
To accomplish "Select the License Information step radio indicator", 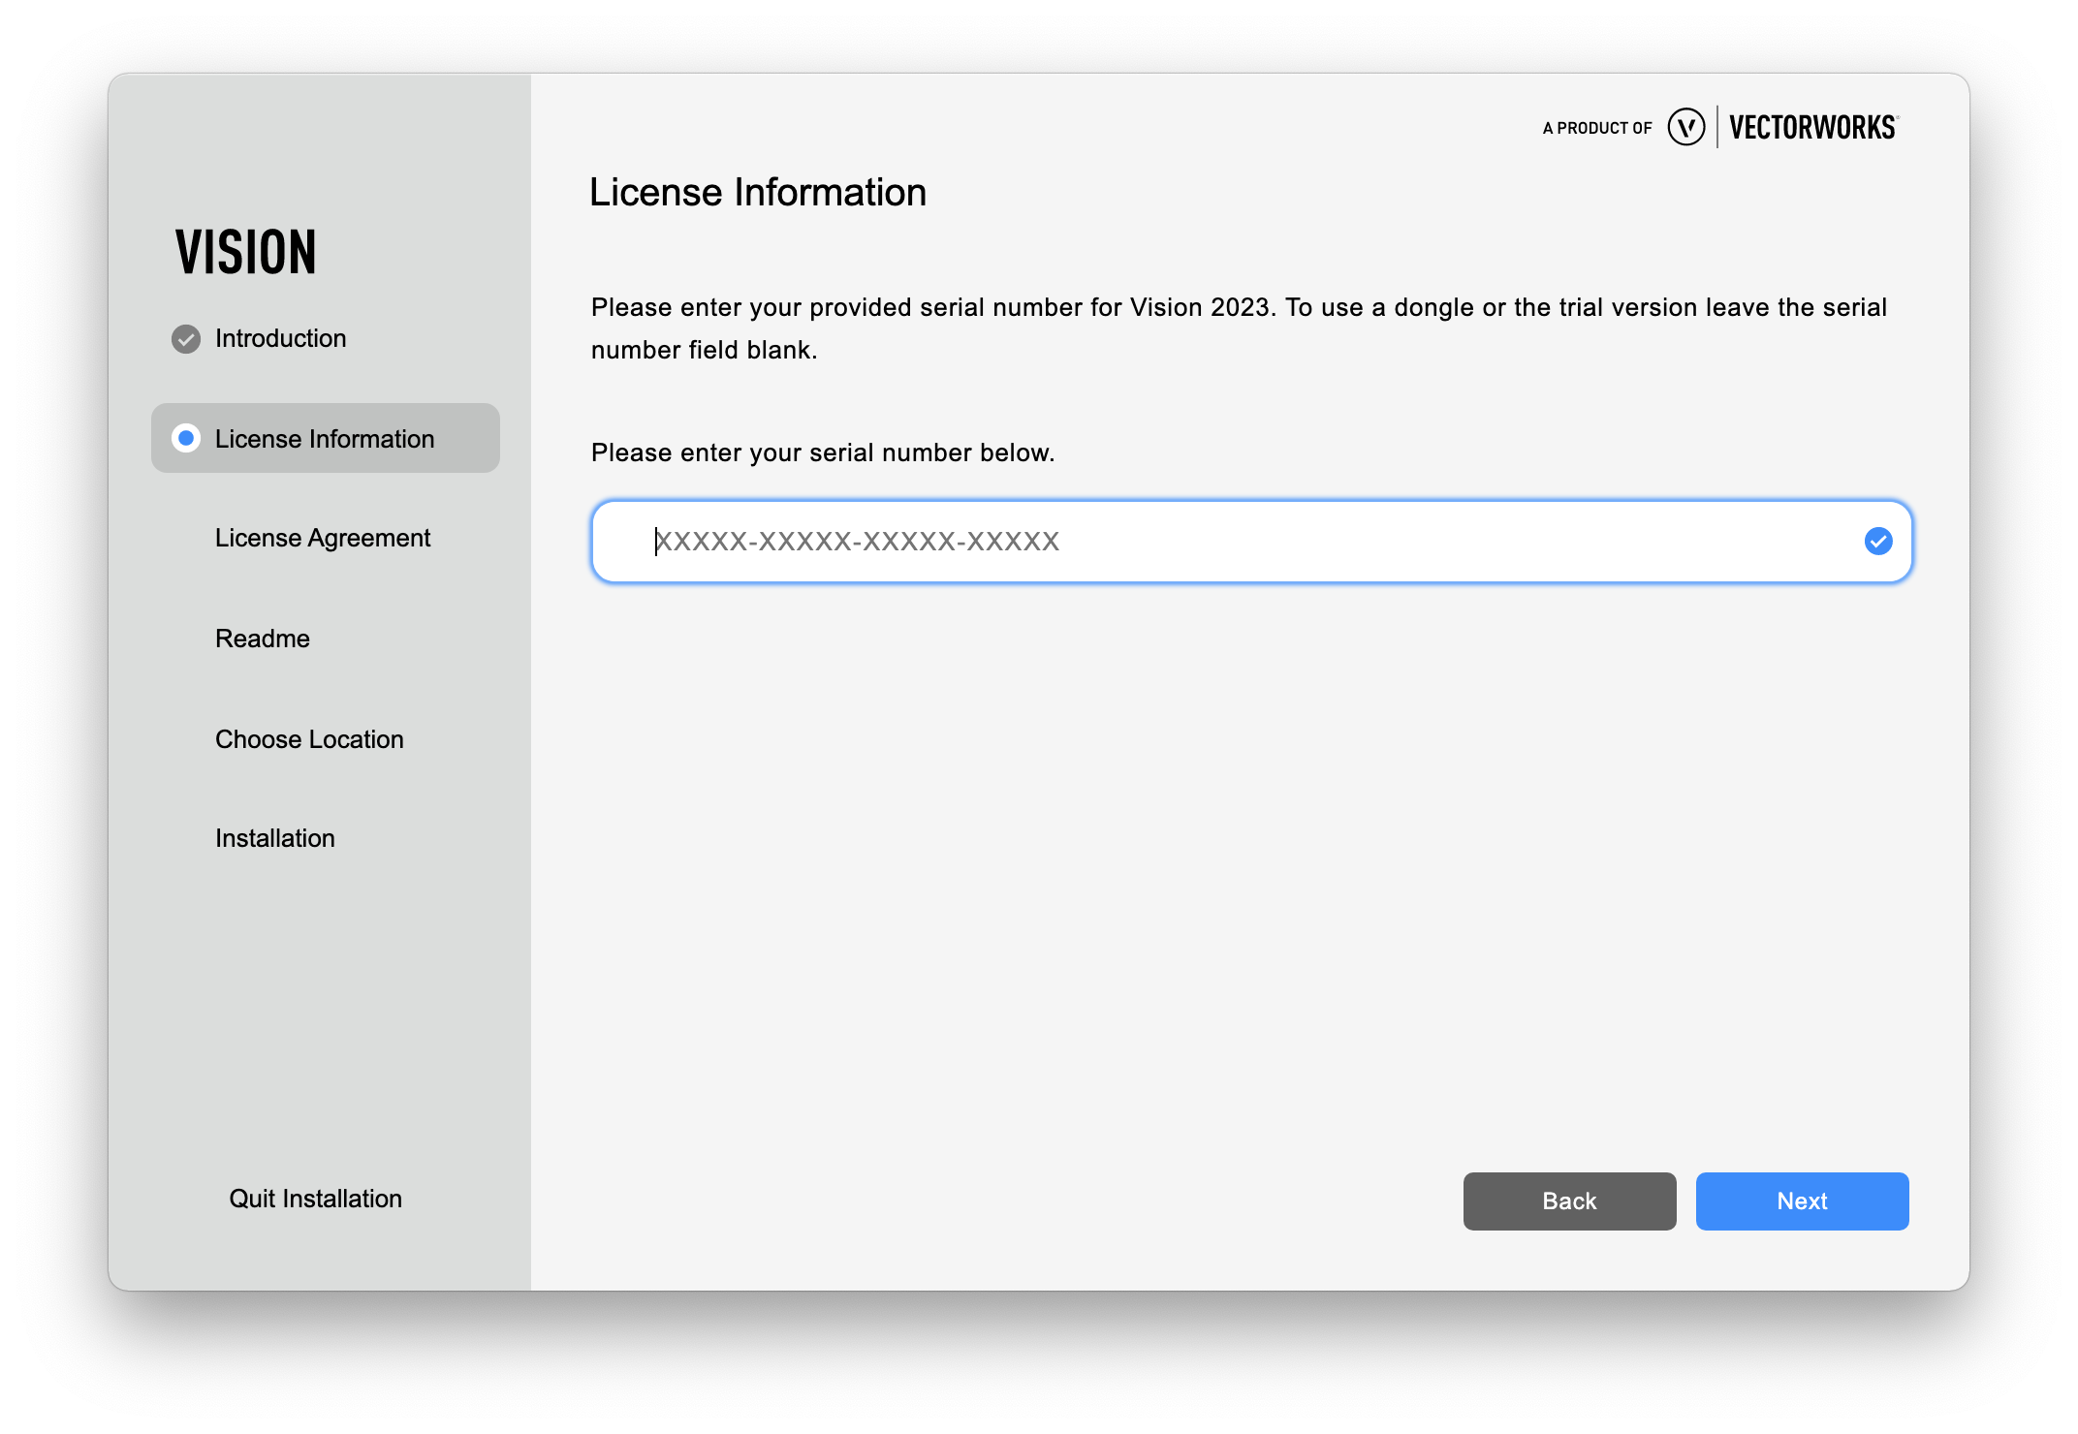I will pos(186,438).
